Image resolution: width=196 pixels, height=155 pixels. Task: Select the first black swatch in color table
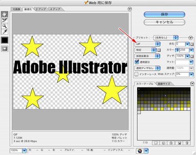coord(139,89)
